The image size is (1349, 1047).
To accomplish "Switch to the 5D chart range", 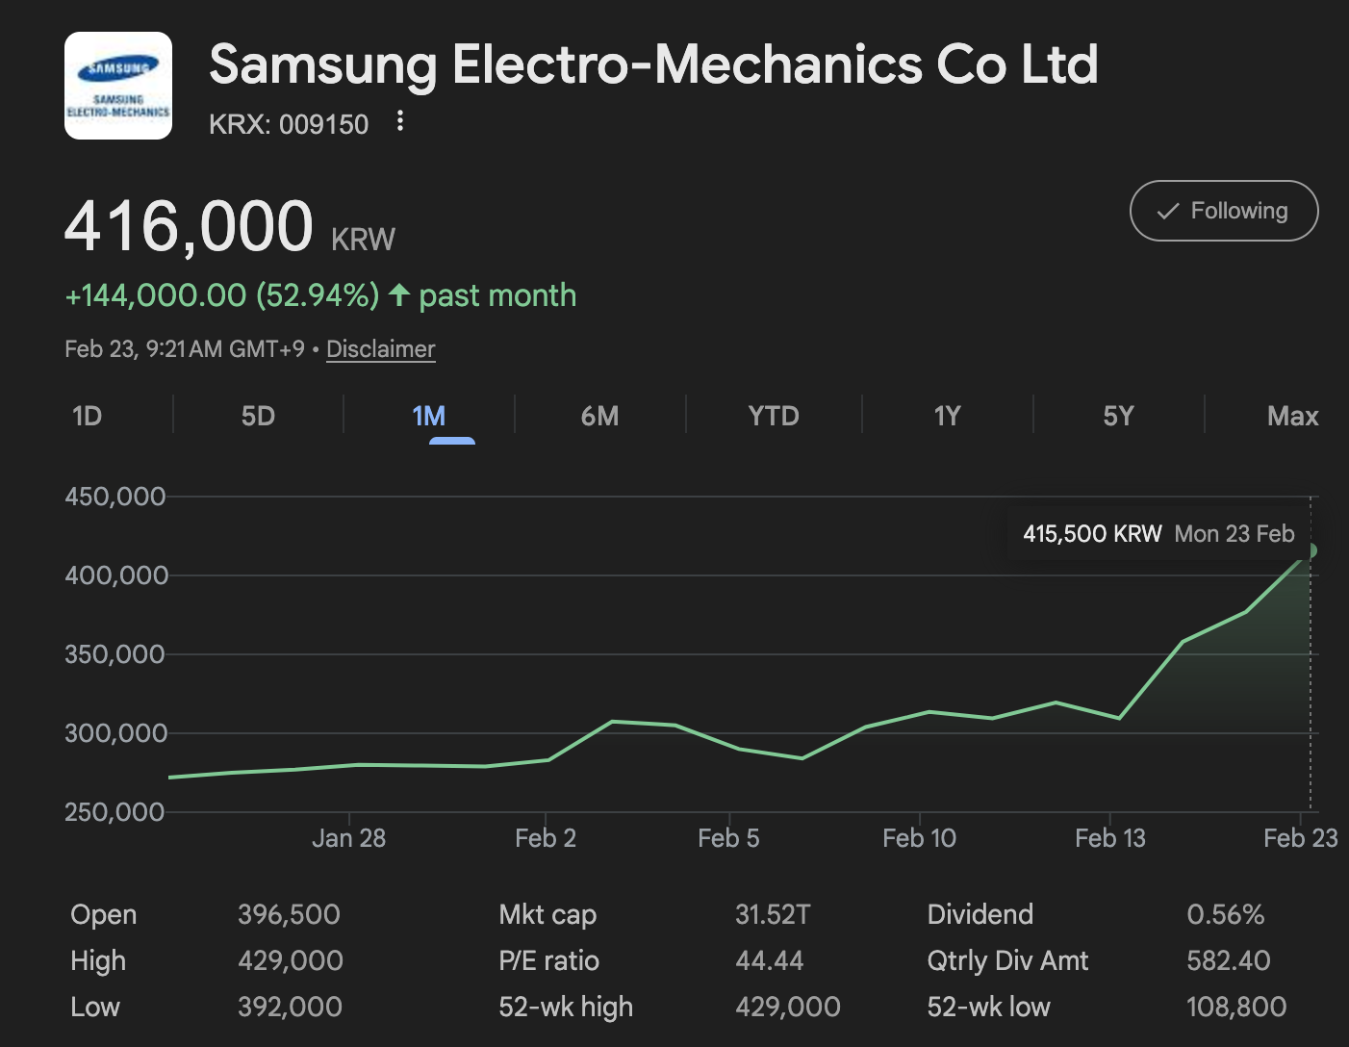I will click(258, 416).
